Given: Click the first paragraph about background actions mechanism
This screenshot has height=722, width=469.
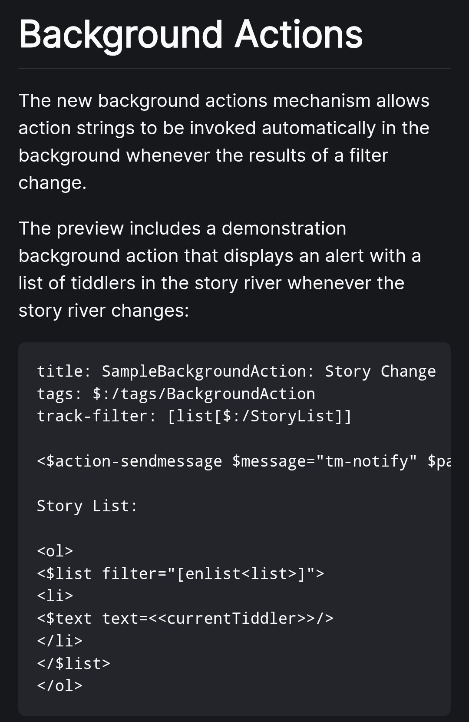Looking at the screenshot, I should click(225, 142).
